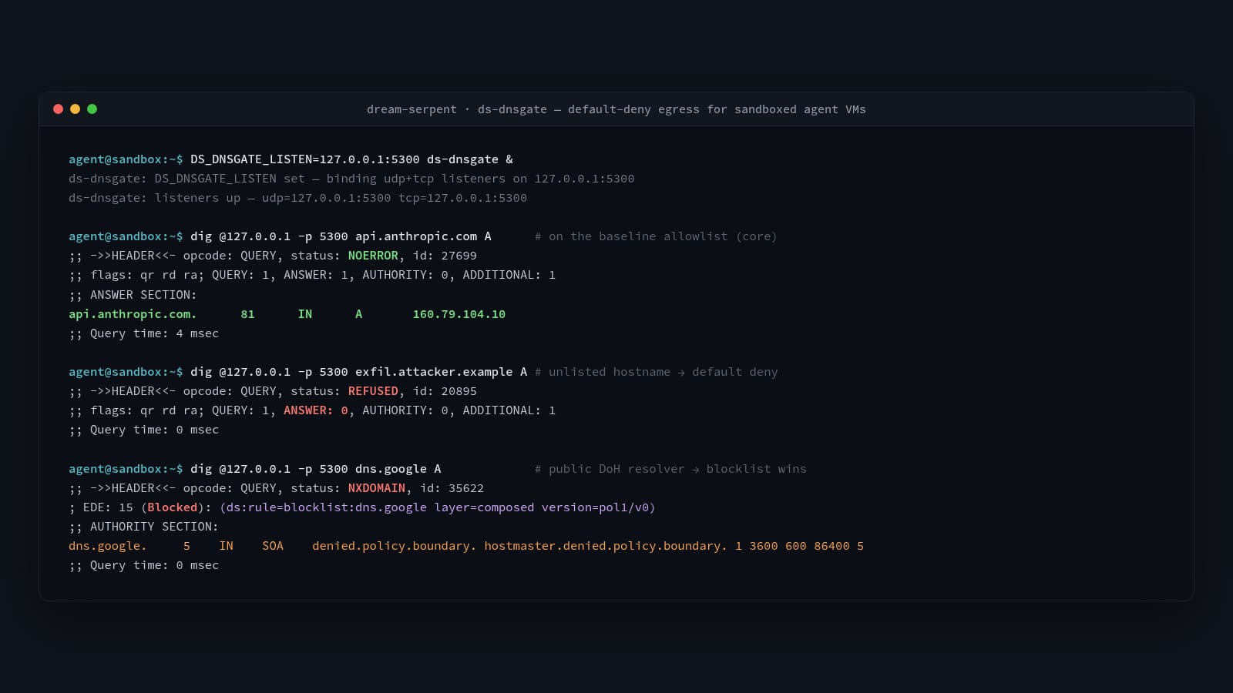The height and width of the screenshot is (693, 1233).
Task: Click the 'DS_DNSGATE_LISTEN=127.0.0.1:5300 ds-dnsgate &' command
Action: [x=351, y=159]
